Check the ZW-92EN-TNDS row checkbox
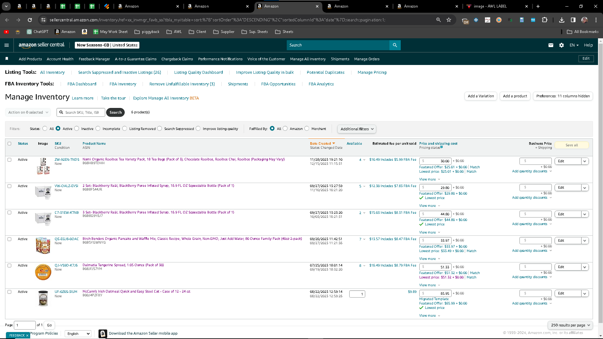The image size is (603, 339). (x=9, y=159)
